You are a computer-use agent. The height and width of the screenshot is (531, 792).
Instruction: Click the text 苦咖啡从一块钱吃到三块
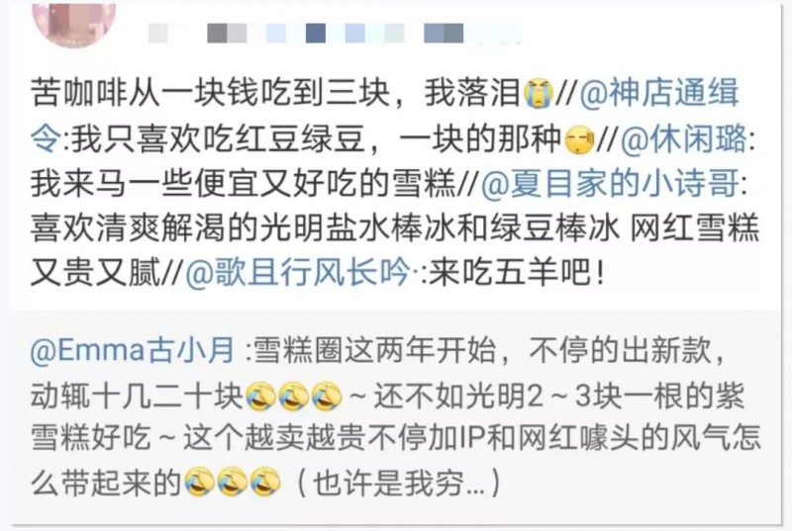click(210, 93)
